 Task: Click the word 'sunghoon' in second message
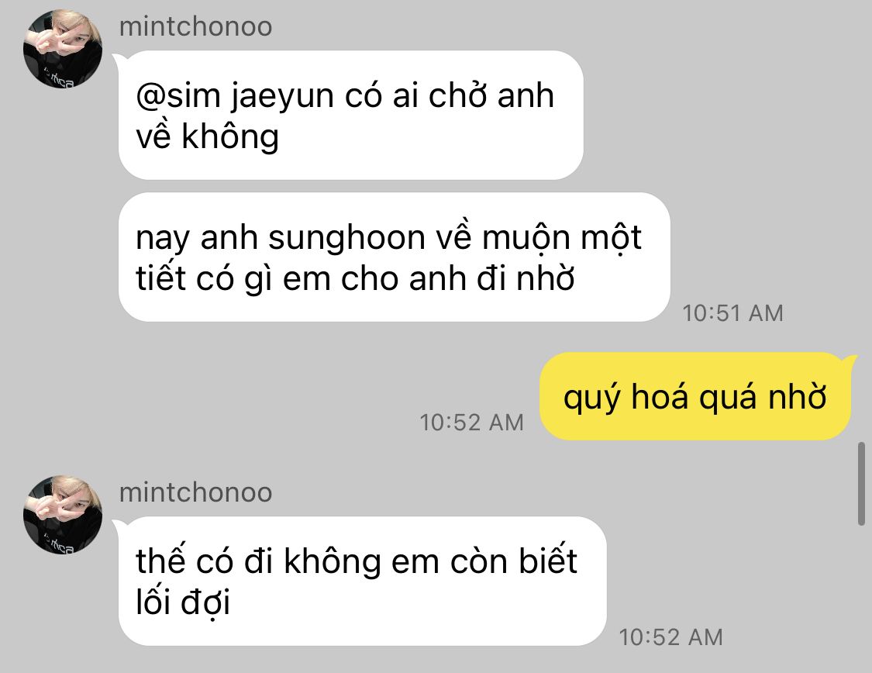tap(346, 239)
